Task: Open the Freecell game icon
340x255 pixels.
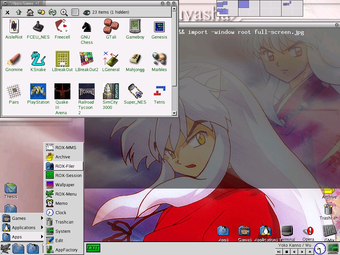Action: (x=62, y=29)
